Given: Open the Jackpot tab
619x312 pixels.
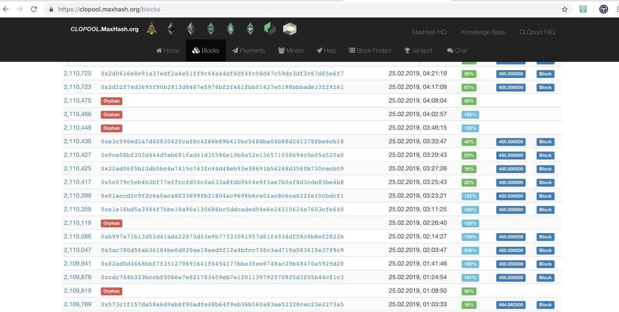Looking at the screenshot, I should [418, 51].
